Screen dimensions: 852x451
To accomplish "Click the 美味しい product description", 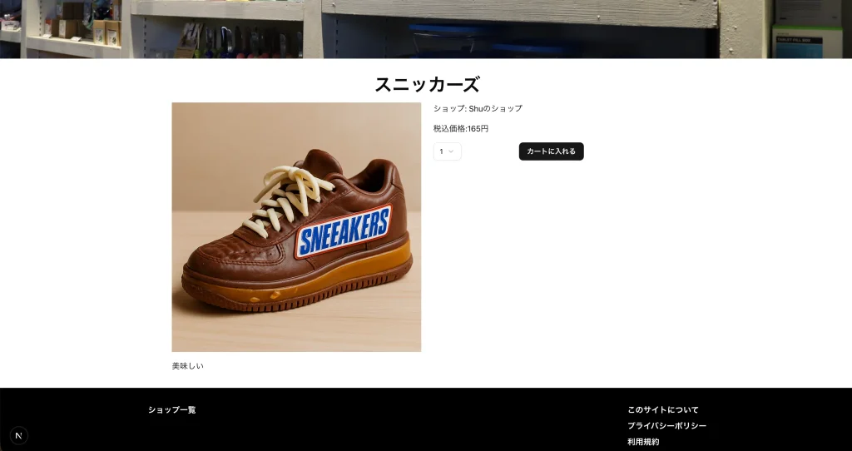I will pyautogui.click(x=187, y=366).
